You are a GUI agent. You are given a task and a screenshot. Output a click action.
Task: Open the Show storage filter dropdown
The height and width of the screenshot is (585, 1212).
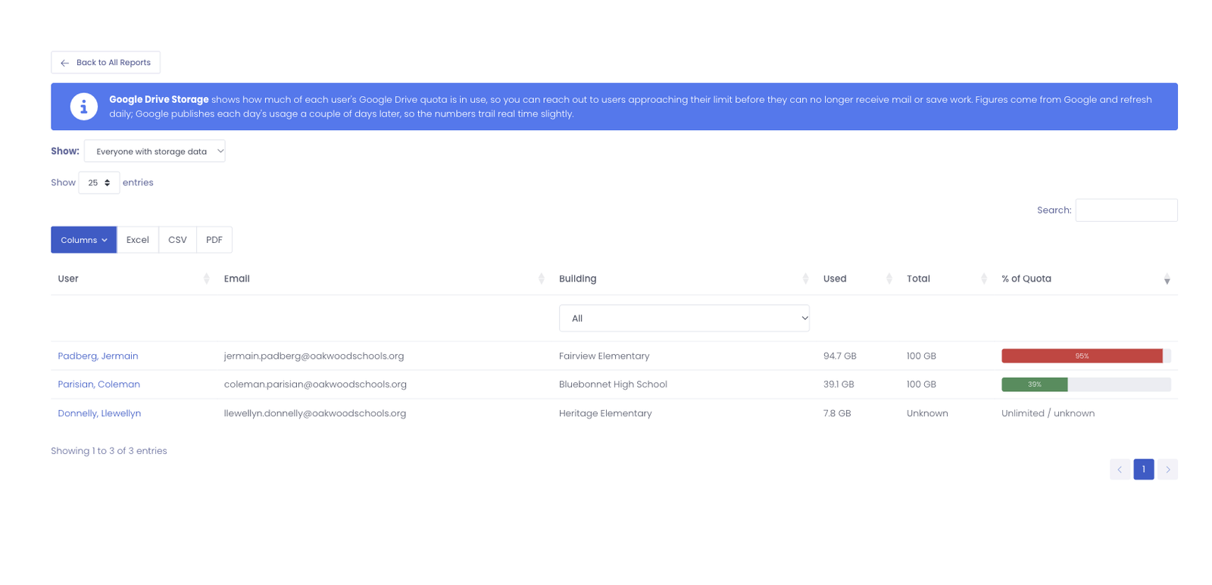pyautogui.click(x=155, y=151)
